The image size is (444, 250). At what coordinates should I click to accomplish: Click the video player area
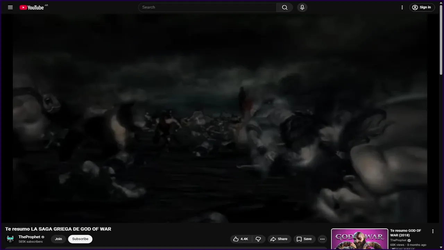click(x=220, y=118)
